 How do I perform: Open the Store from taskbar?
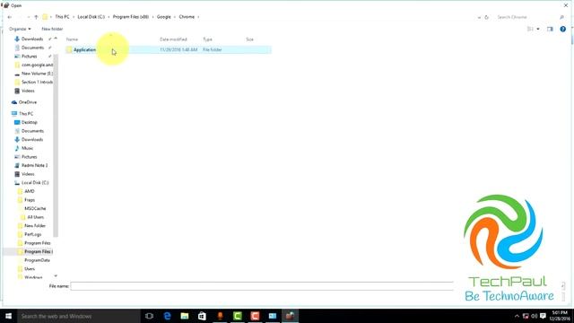point(202,316)
